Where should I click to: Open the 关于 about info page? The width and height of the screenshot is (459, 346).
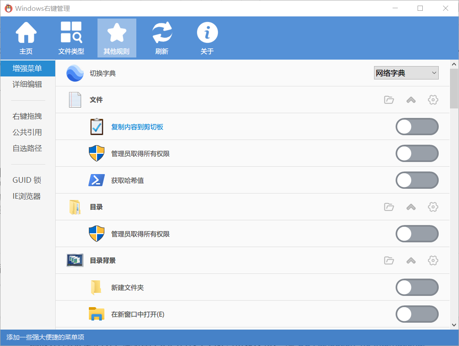click(207, 38)
